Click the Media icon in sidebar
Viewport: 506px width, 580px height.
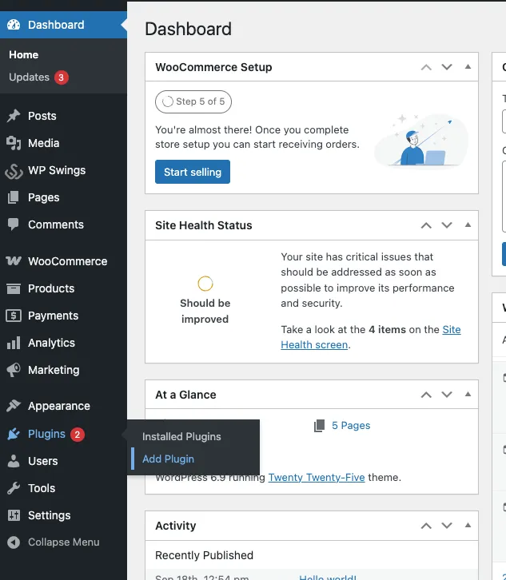(x=14, y=143)
